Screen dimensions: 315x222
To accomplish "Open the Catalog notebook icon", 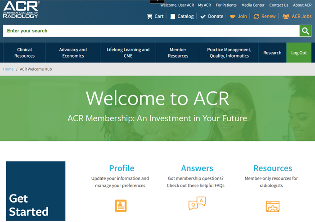I will coord(172,16).
